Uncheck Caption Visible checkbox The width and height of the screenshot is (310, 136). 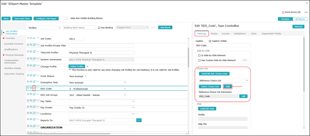point(210,41)
